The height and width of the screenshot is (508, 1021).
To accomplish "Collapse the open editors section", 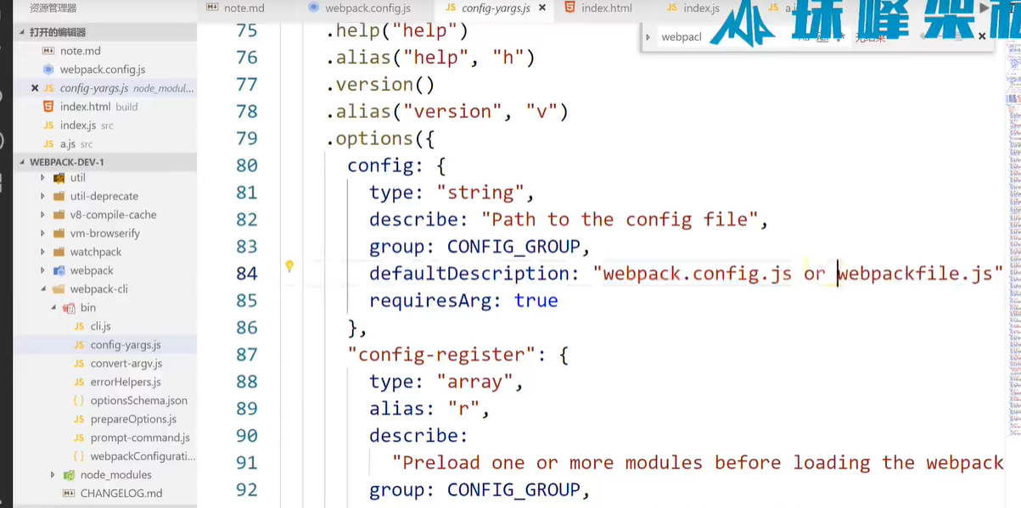I will point(22,32).
